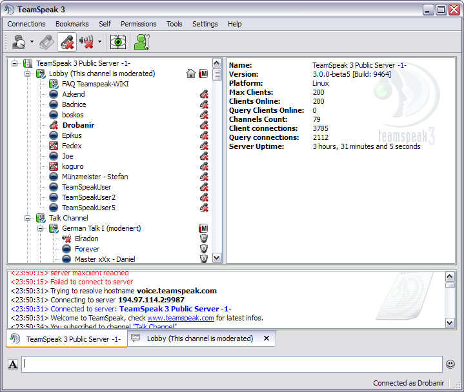Click the muted-microphone status icon beside Drobanir

[x=54, y=125]
